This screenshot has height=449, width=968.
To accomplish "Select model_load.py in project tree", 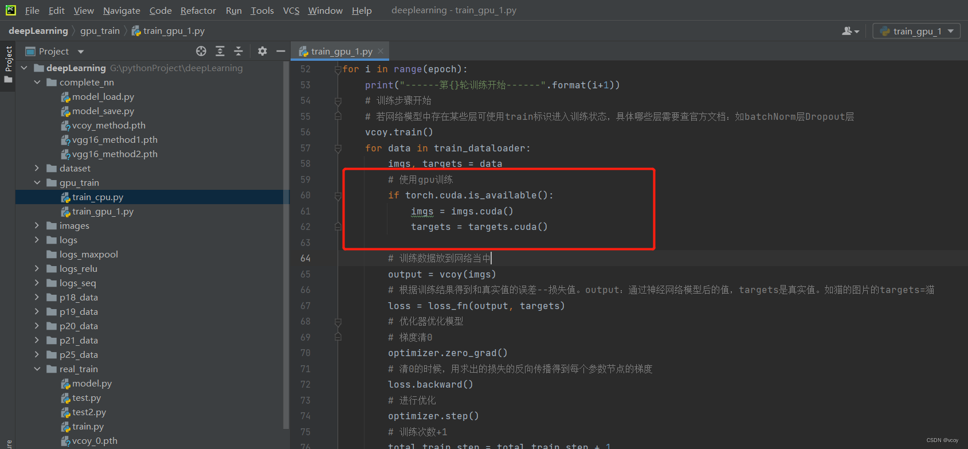I will click(103, 96).
